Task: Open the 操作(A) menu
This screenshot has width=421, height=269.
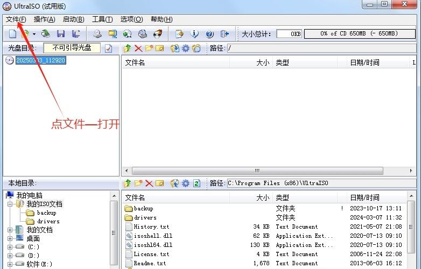Action: (x=45, y=19)
